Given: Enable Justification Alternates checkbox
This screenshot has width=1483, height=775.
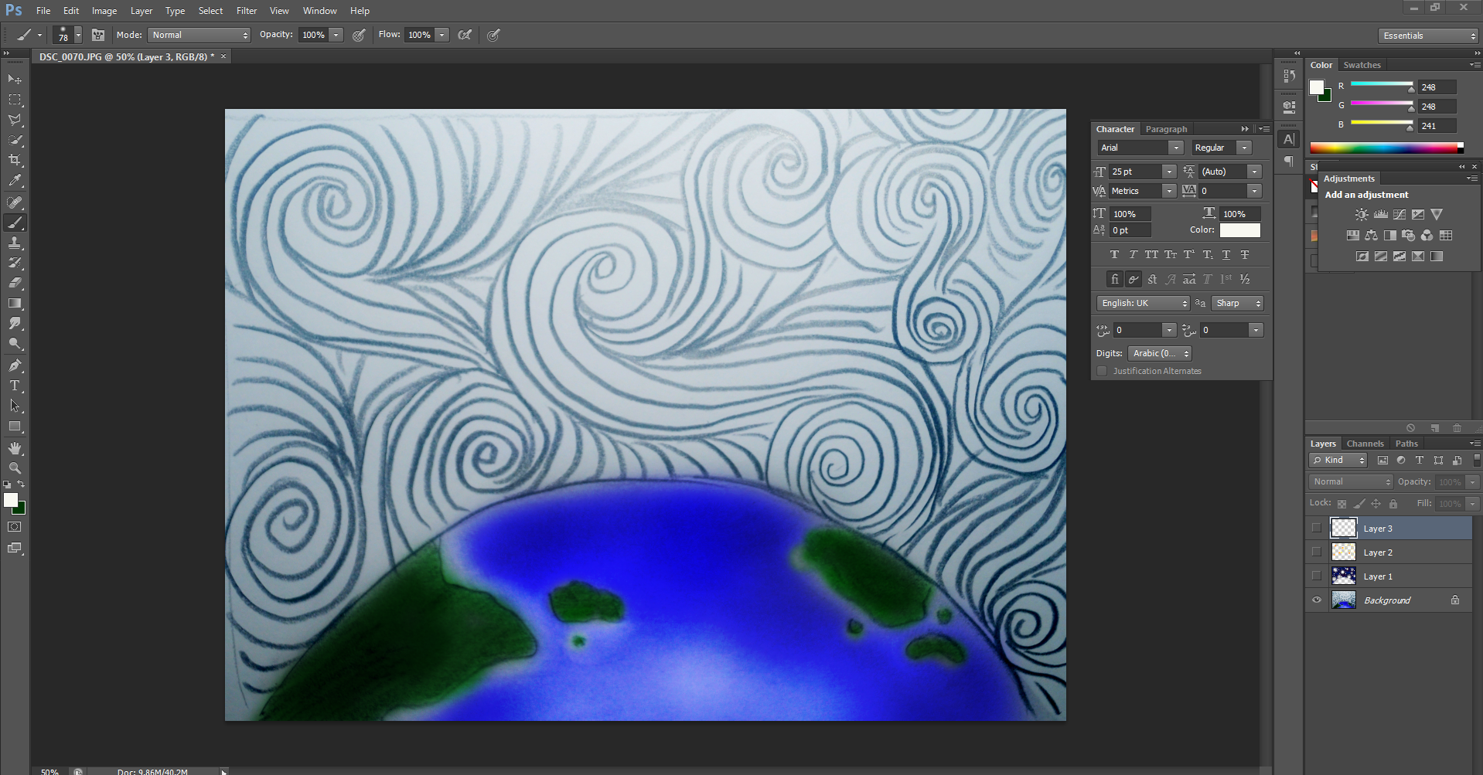Looking at the screenshot, I should [x=1102, y=371].
